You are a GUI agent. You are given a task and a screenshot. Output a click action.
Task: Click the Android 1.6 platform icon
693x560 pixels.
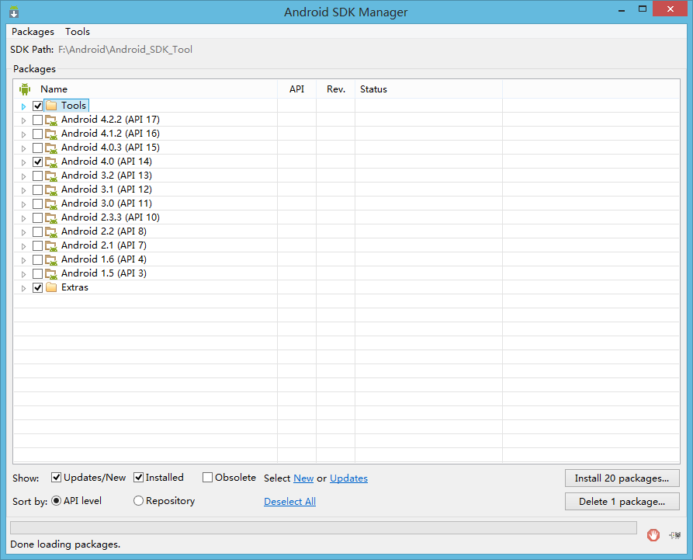tap(51, 259)
